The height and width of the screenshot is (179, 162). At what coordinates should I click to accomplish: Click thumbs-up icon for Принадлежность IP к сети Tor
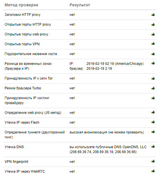click(153, 78)
